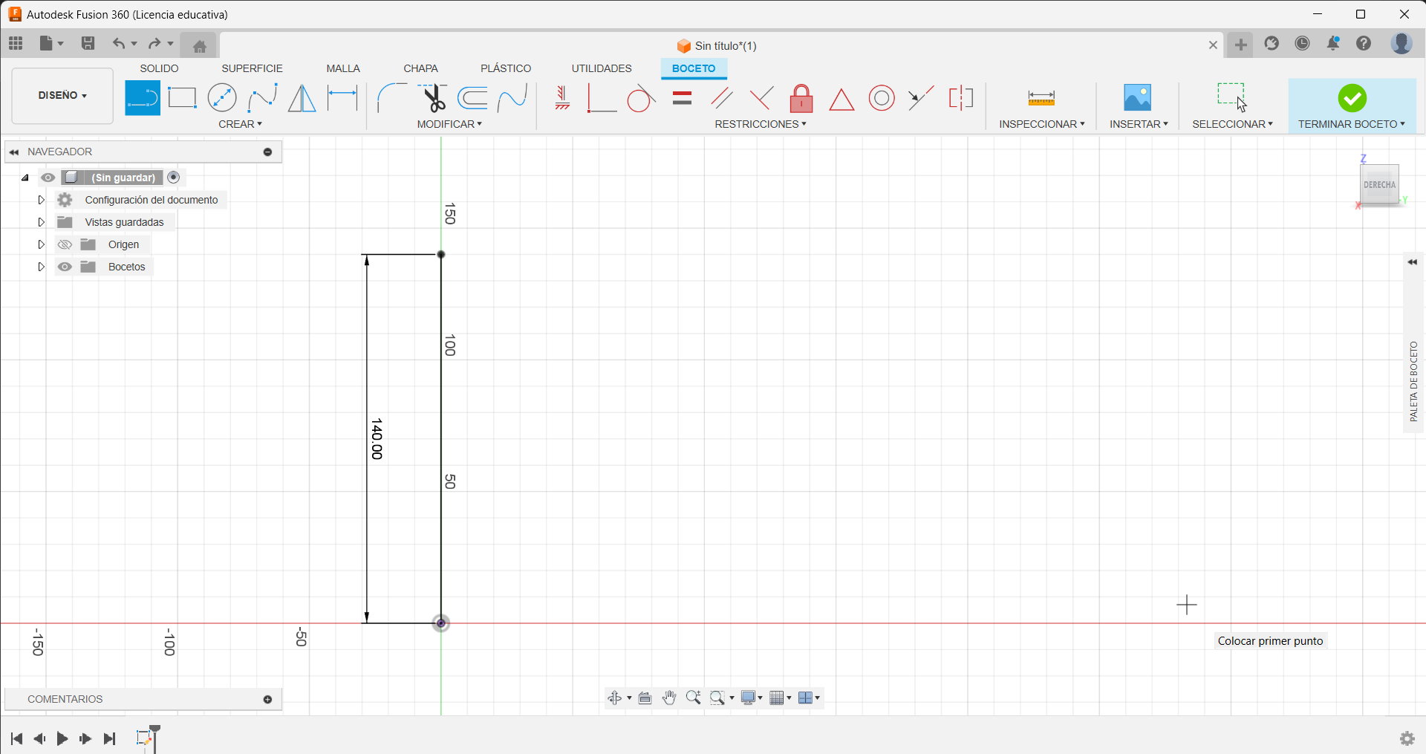Select the Trim scissors tool

click(x=432, y=98)
